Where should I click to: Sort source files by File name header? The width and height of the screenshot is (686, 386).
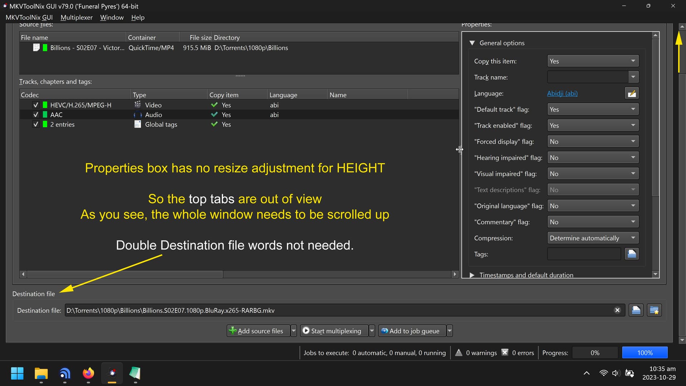(x=73, y=38)
